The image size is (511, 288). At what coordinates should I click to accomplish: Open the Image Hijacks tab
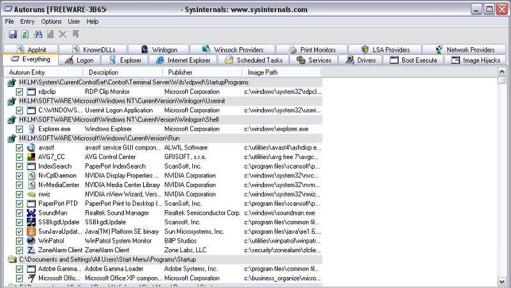[475, 60]
